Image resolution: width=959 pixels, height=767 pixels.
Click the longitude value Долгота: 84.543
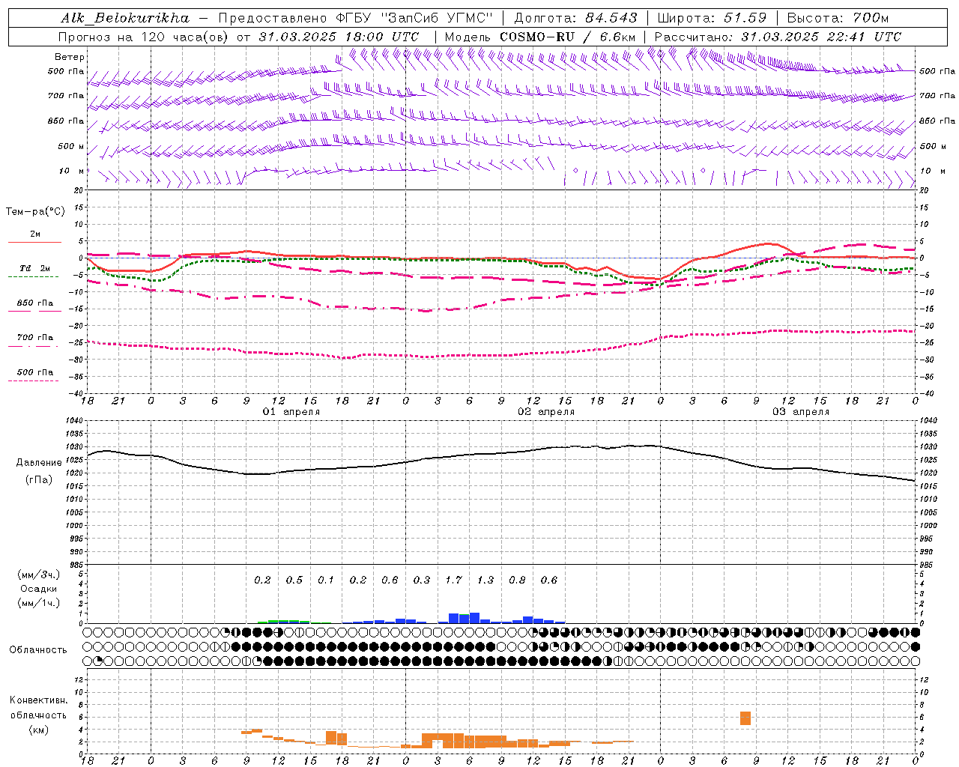(576, 18)
